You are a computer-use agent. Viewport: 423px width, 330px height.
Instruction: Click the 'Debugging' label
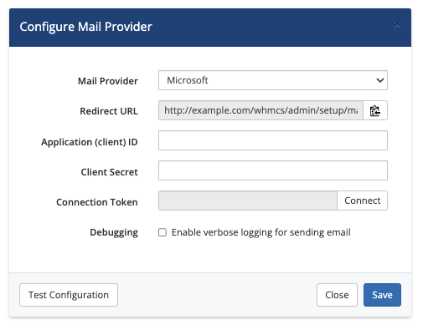(x=114, y=232)
